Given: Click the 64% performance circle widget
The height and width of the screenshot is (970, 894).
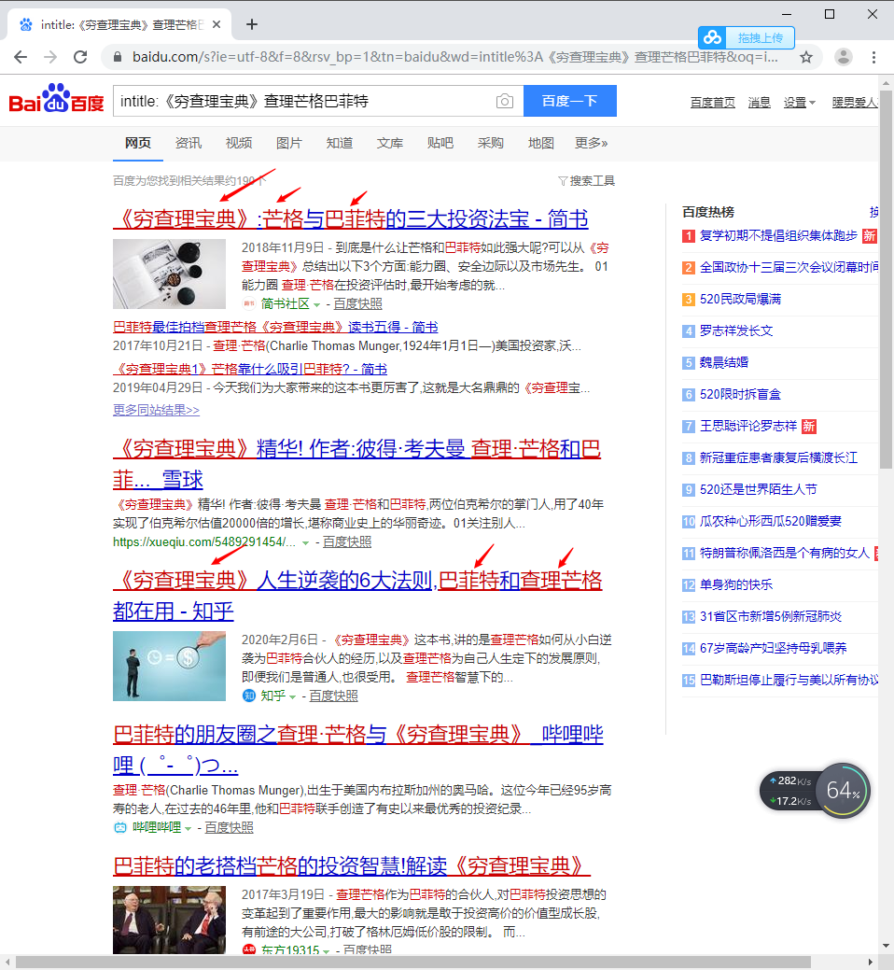Looking at the screenshot, I should (843, 790).
